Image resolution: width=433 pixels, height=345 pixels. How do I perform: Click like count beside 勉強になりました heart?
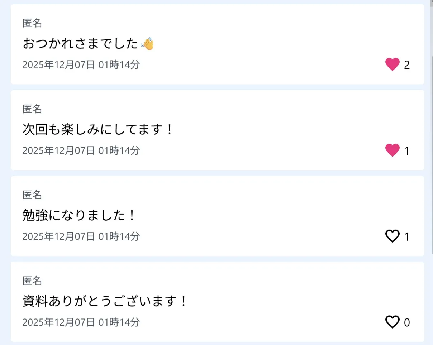tap(407, 237)
